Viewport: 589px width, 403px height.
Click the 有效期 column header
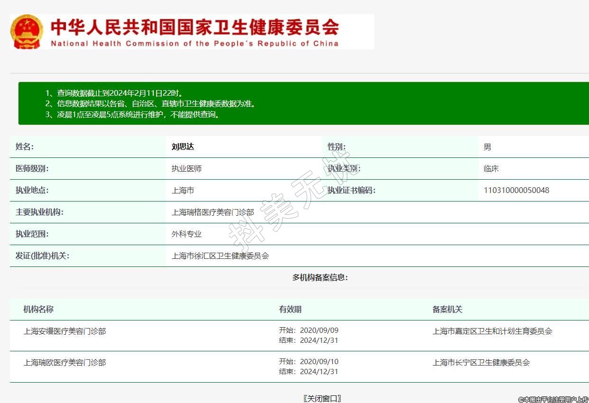[x=290, y=310]
